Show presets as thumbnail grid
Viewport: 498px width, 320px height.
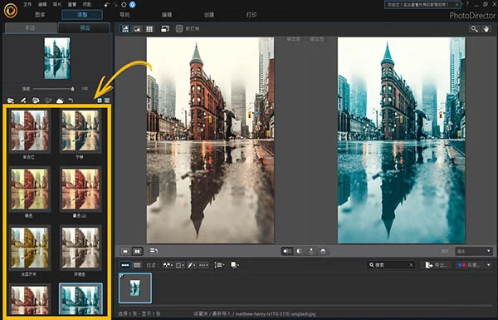point(100,101)
